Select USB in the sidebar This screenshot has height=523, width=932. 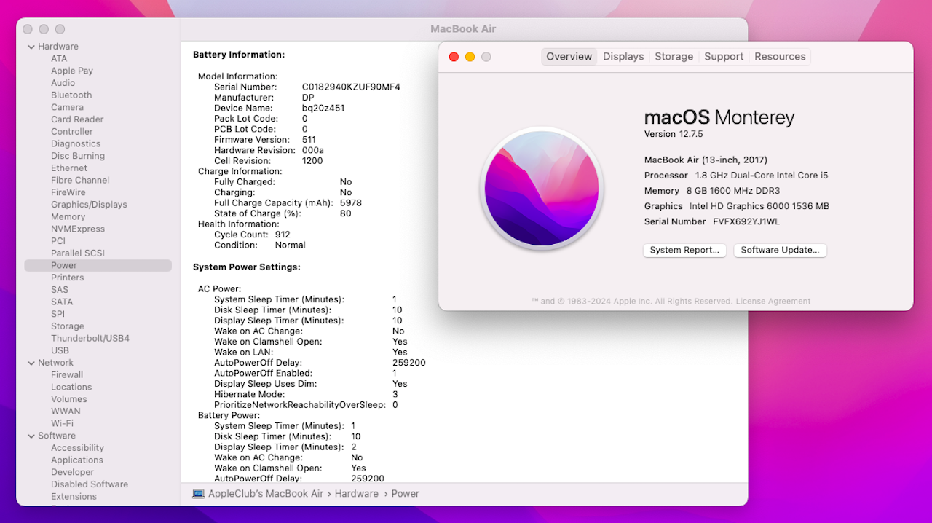click(x=60, y=350)
